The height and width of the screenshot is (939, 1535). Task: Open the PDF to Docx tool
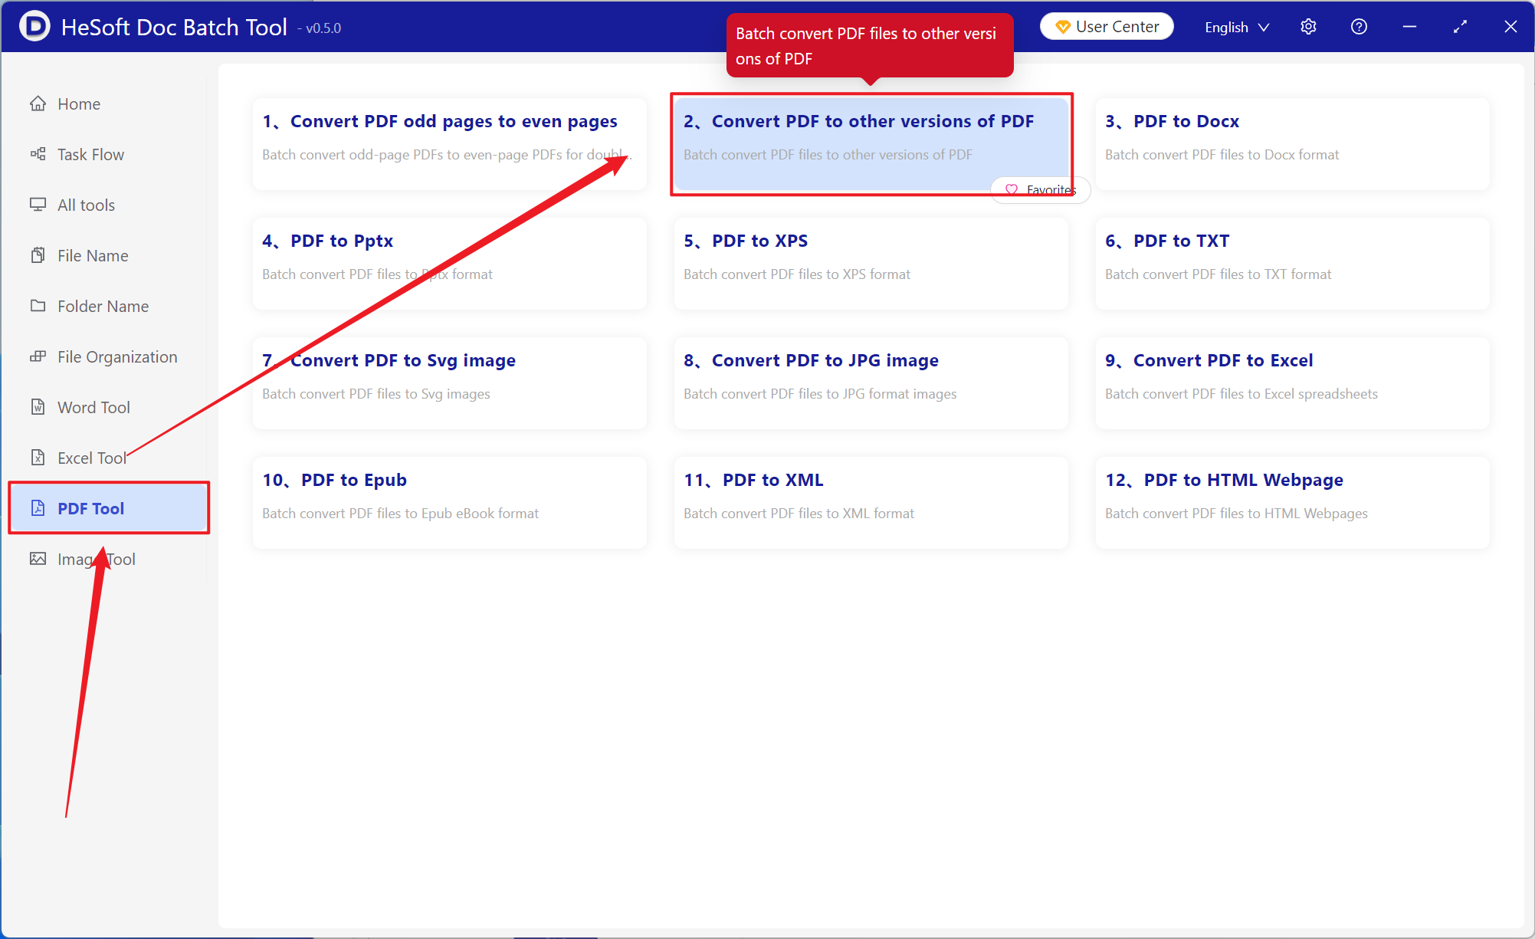(1293, 144)
